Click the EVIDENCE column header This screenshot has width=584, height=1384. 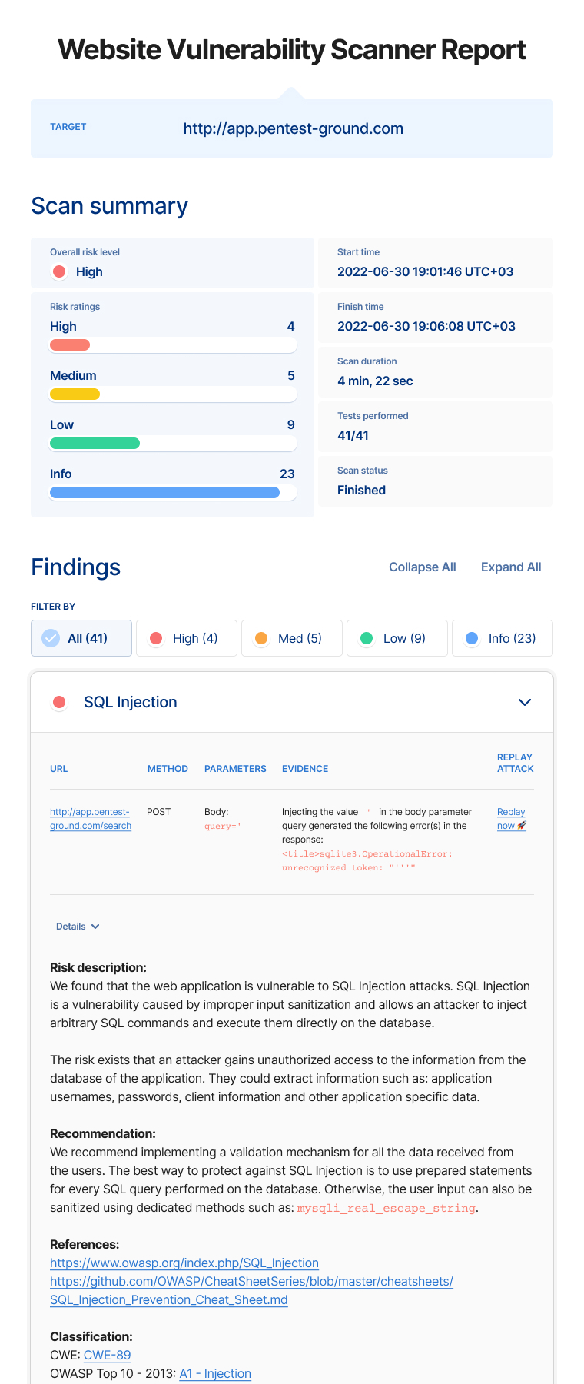pos(305,769)
